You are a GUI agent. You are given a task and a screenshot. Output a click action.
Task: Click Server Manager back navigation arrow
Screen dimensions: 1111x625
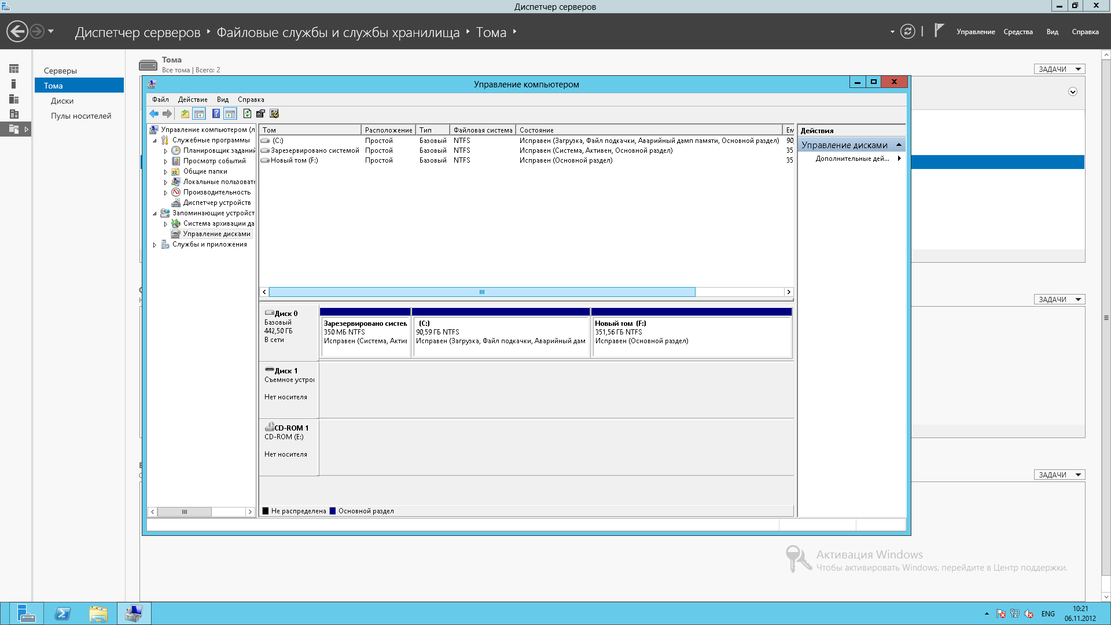click(x=17, y=31)
